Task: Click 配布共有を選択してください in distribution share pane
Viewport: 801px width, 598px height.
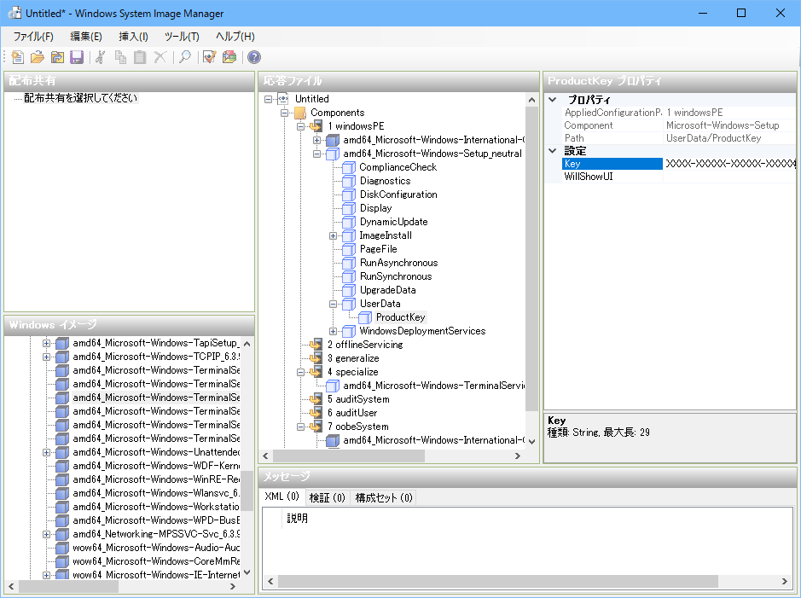Action: pos(81,98)
